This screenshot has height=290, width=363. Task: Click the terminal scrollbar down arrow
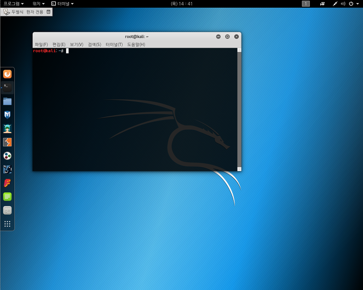(x=239, y=169)
